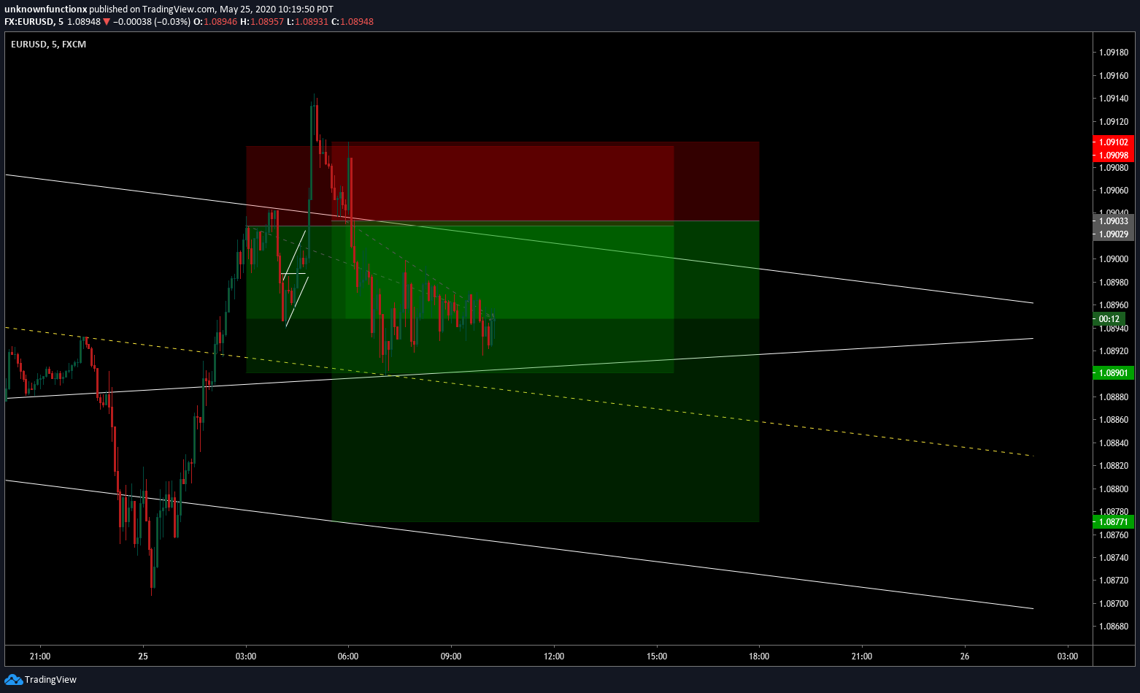
Task: Click the 1.09140 price axis tick
Action: (1114, 99)
